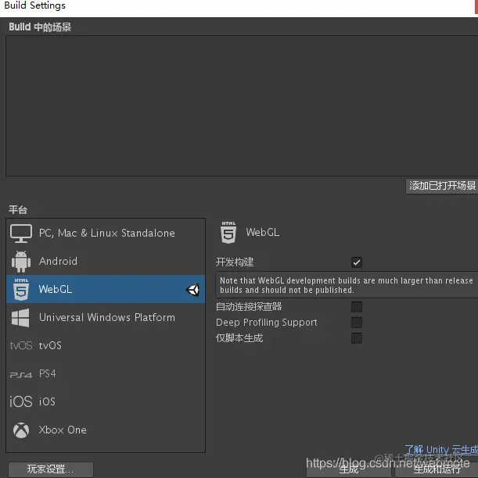Viewport: 478px width, 478px height.
Task: Click the 开发构建 label text
Action: (x=235, y=262)
